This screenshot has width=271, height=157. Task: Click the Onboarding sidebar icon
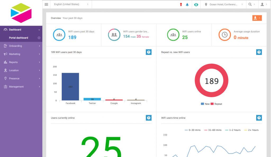6,46
